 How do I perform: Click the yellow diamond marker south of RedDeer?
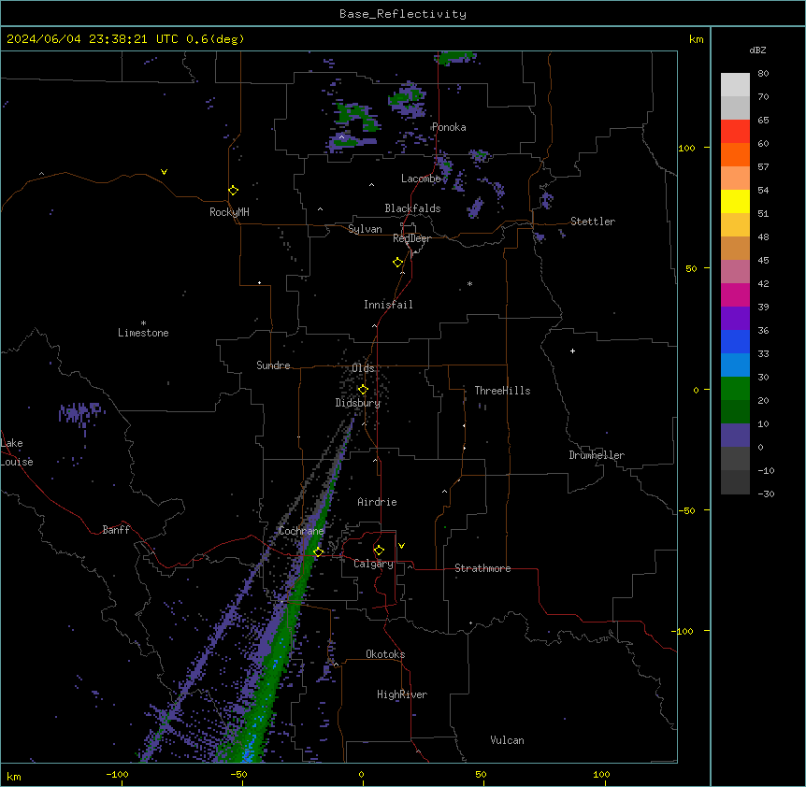click(398, 263)
